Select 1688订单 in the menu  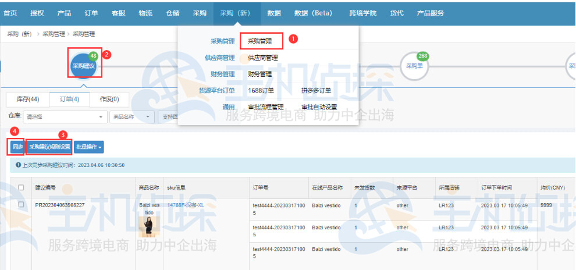tap(261, 90)
